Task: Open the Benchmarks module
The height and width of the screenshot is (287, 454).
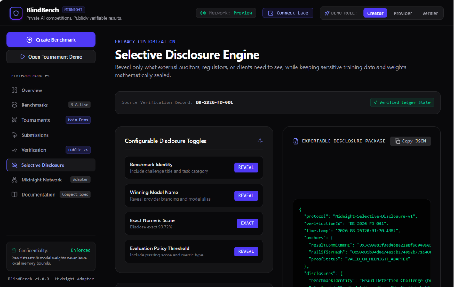Action: click(x=51, y=105)
